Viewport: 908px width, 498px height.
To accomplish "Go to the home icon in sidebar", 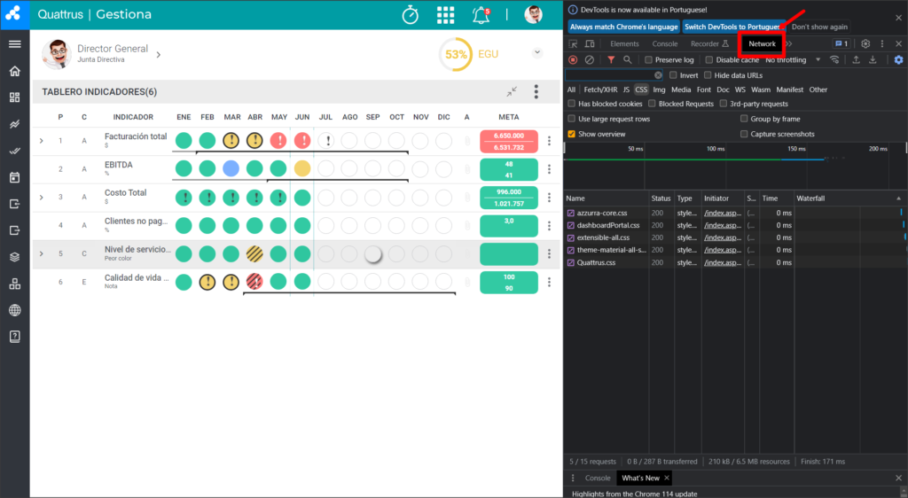I will point(15,71).
